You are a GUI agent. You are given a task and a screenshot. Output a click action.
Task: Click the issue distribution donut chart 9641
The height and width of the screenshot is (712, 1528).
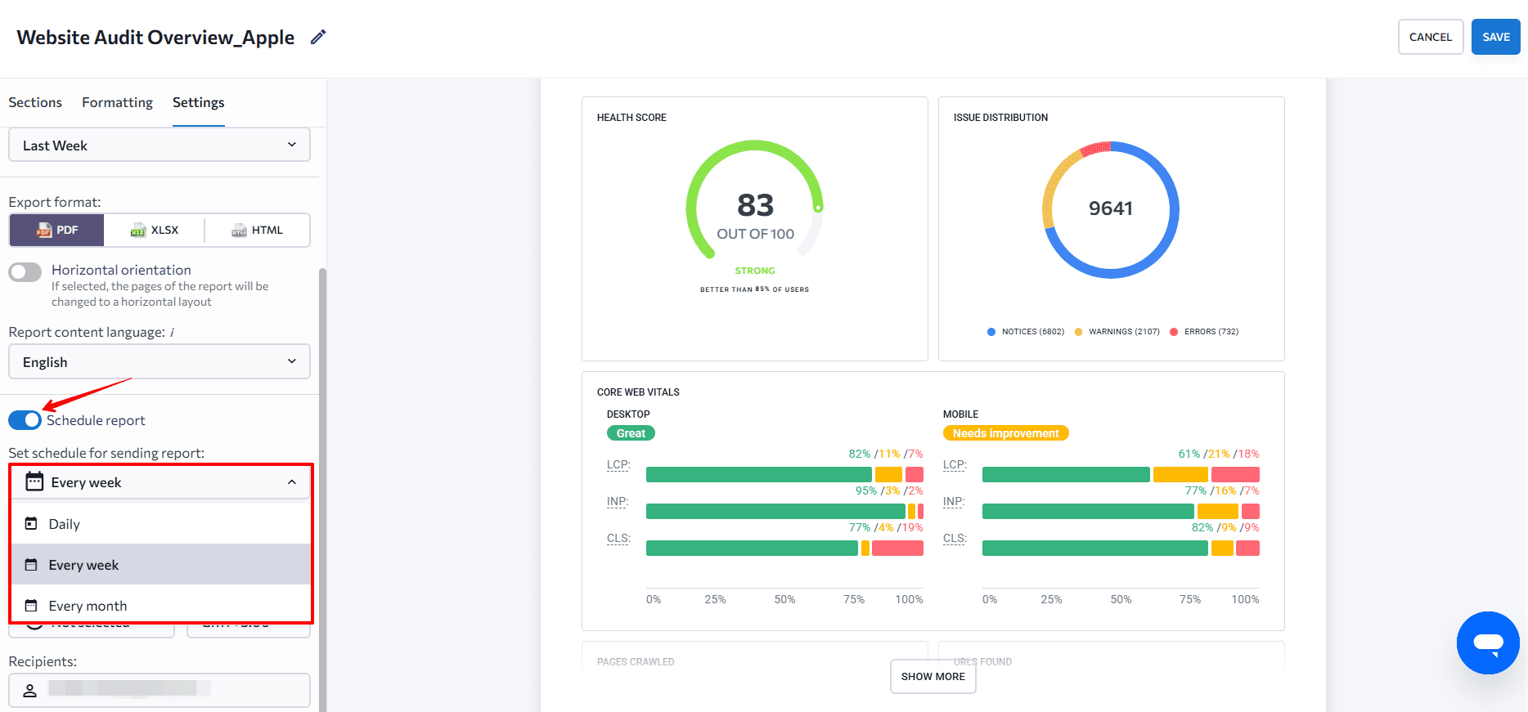pyautogui.click(x=1111, y=210)
